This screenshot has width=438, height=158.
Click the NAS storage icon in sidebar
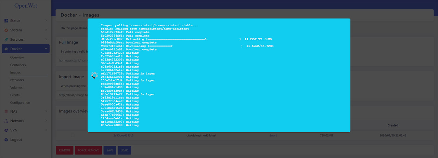(x=6, y=111)
